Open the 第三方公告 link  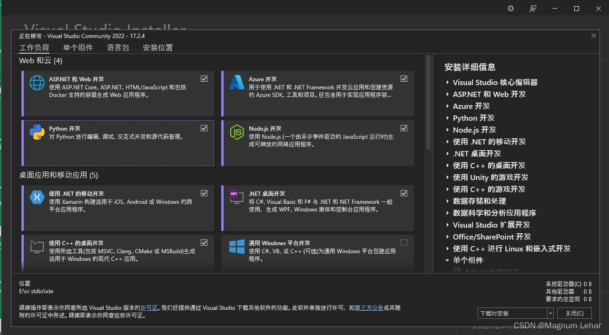pos(369,308)
